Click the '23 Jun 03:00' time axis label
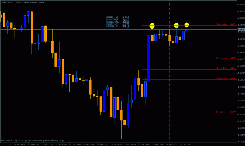 coord(102,144)
